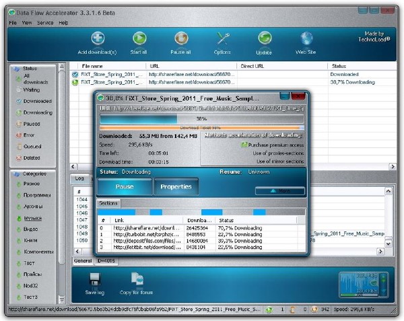Click the Pause all toolbar icon

click(181, 39)
